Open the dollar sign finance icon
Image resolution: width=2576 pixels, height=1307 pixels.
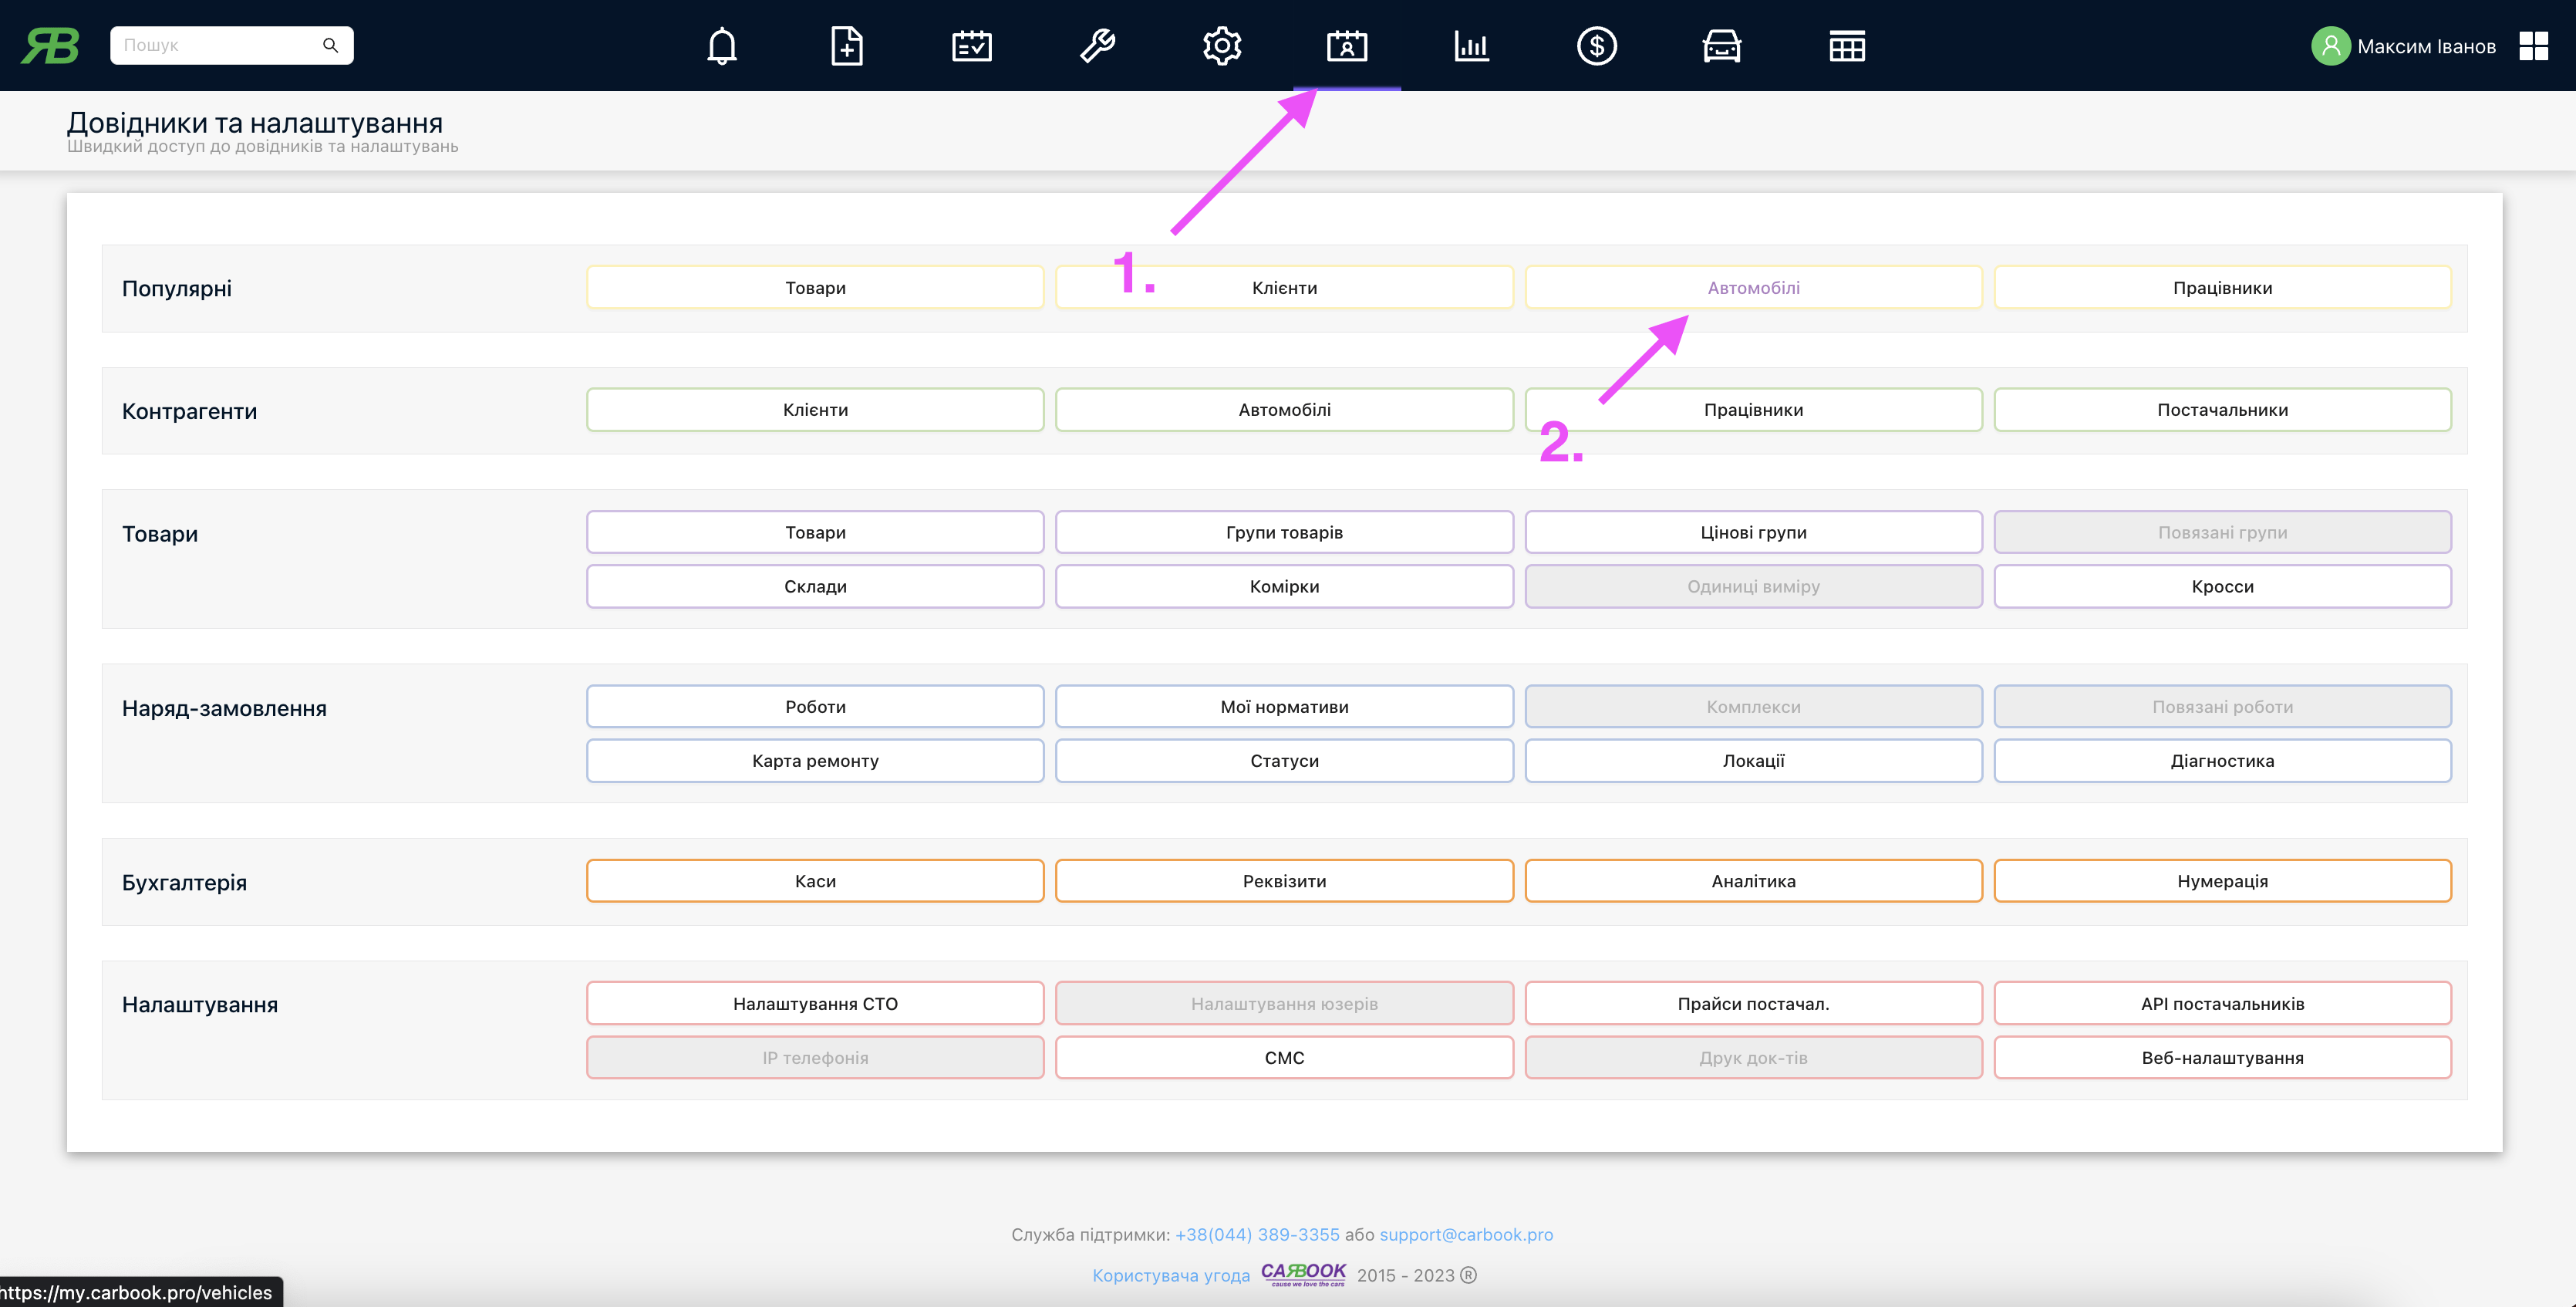1596,46
